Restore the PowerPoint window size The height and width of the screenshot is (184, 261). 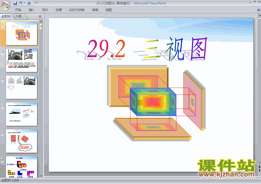[255, 2]
